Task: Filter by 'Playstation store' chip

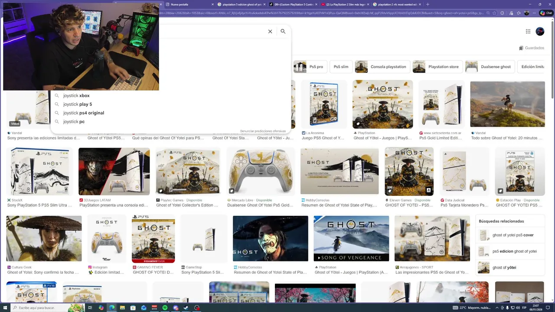Action: click(x=437, y=67)
